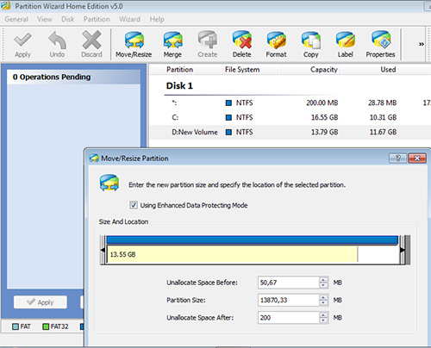Click the large Move/Resize icon inside dialog
431x348 pixels.
(109, 183)
